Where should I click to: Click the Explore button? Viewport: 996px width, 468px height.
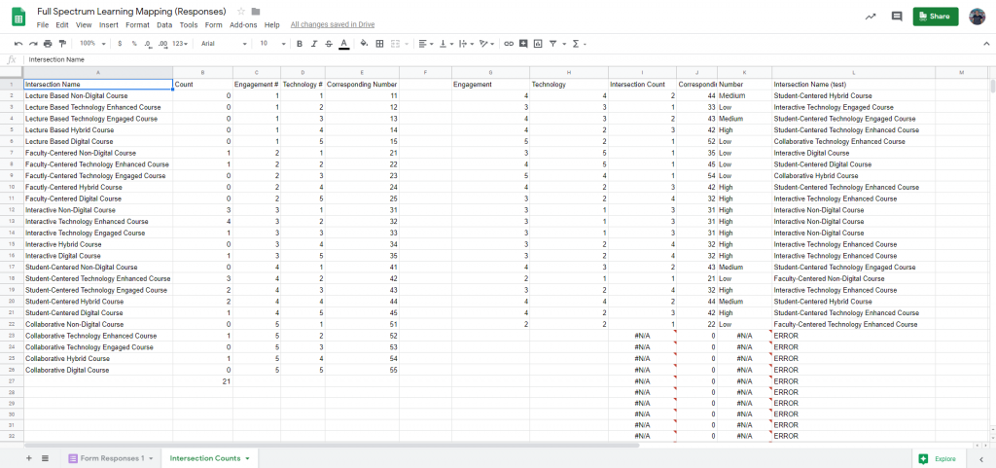(x=938, y=457)
